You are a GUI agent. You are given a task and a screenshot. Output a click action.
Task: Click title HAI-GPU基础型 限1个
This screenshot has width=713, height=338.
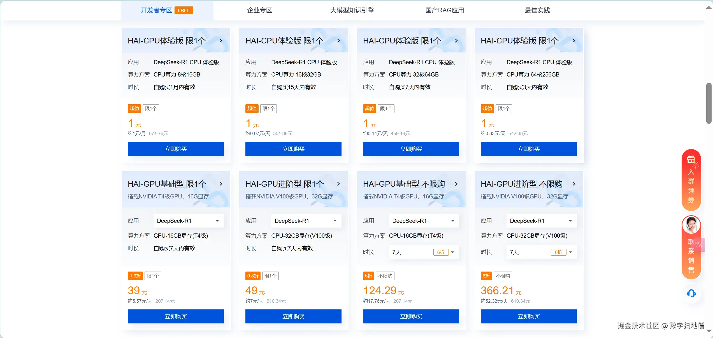click(167, 184)
